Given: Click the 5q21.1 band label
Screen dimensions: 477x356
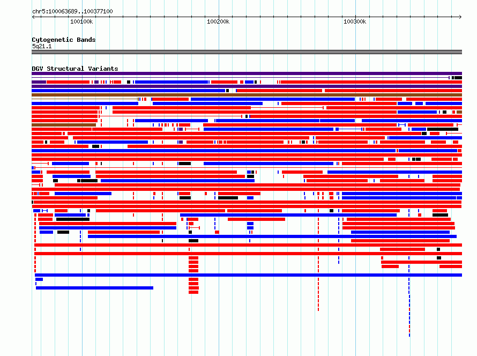Looking at the screenshot, I should (x=42, y=46).
